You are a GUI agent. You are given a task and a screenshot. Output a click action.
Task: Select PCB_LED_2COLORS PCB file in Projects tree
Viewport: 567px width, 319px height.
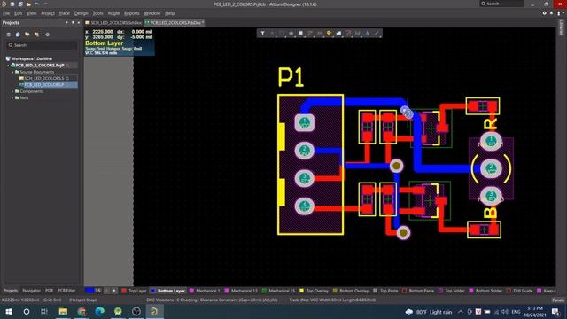[44, 85]
